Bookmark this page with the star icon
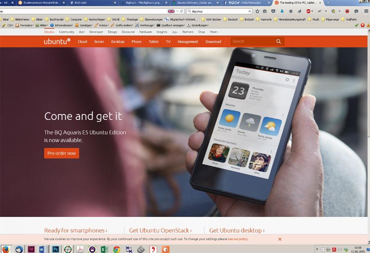 point(258,11)
